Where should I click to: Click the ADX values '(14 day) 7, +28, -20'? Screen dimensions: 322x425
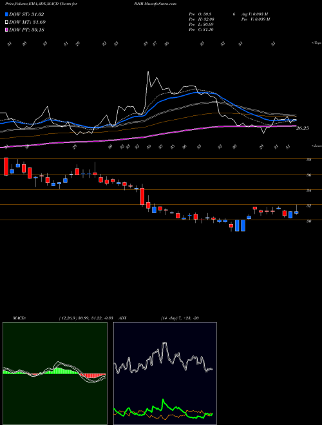pos(180,318)
